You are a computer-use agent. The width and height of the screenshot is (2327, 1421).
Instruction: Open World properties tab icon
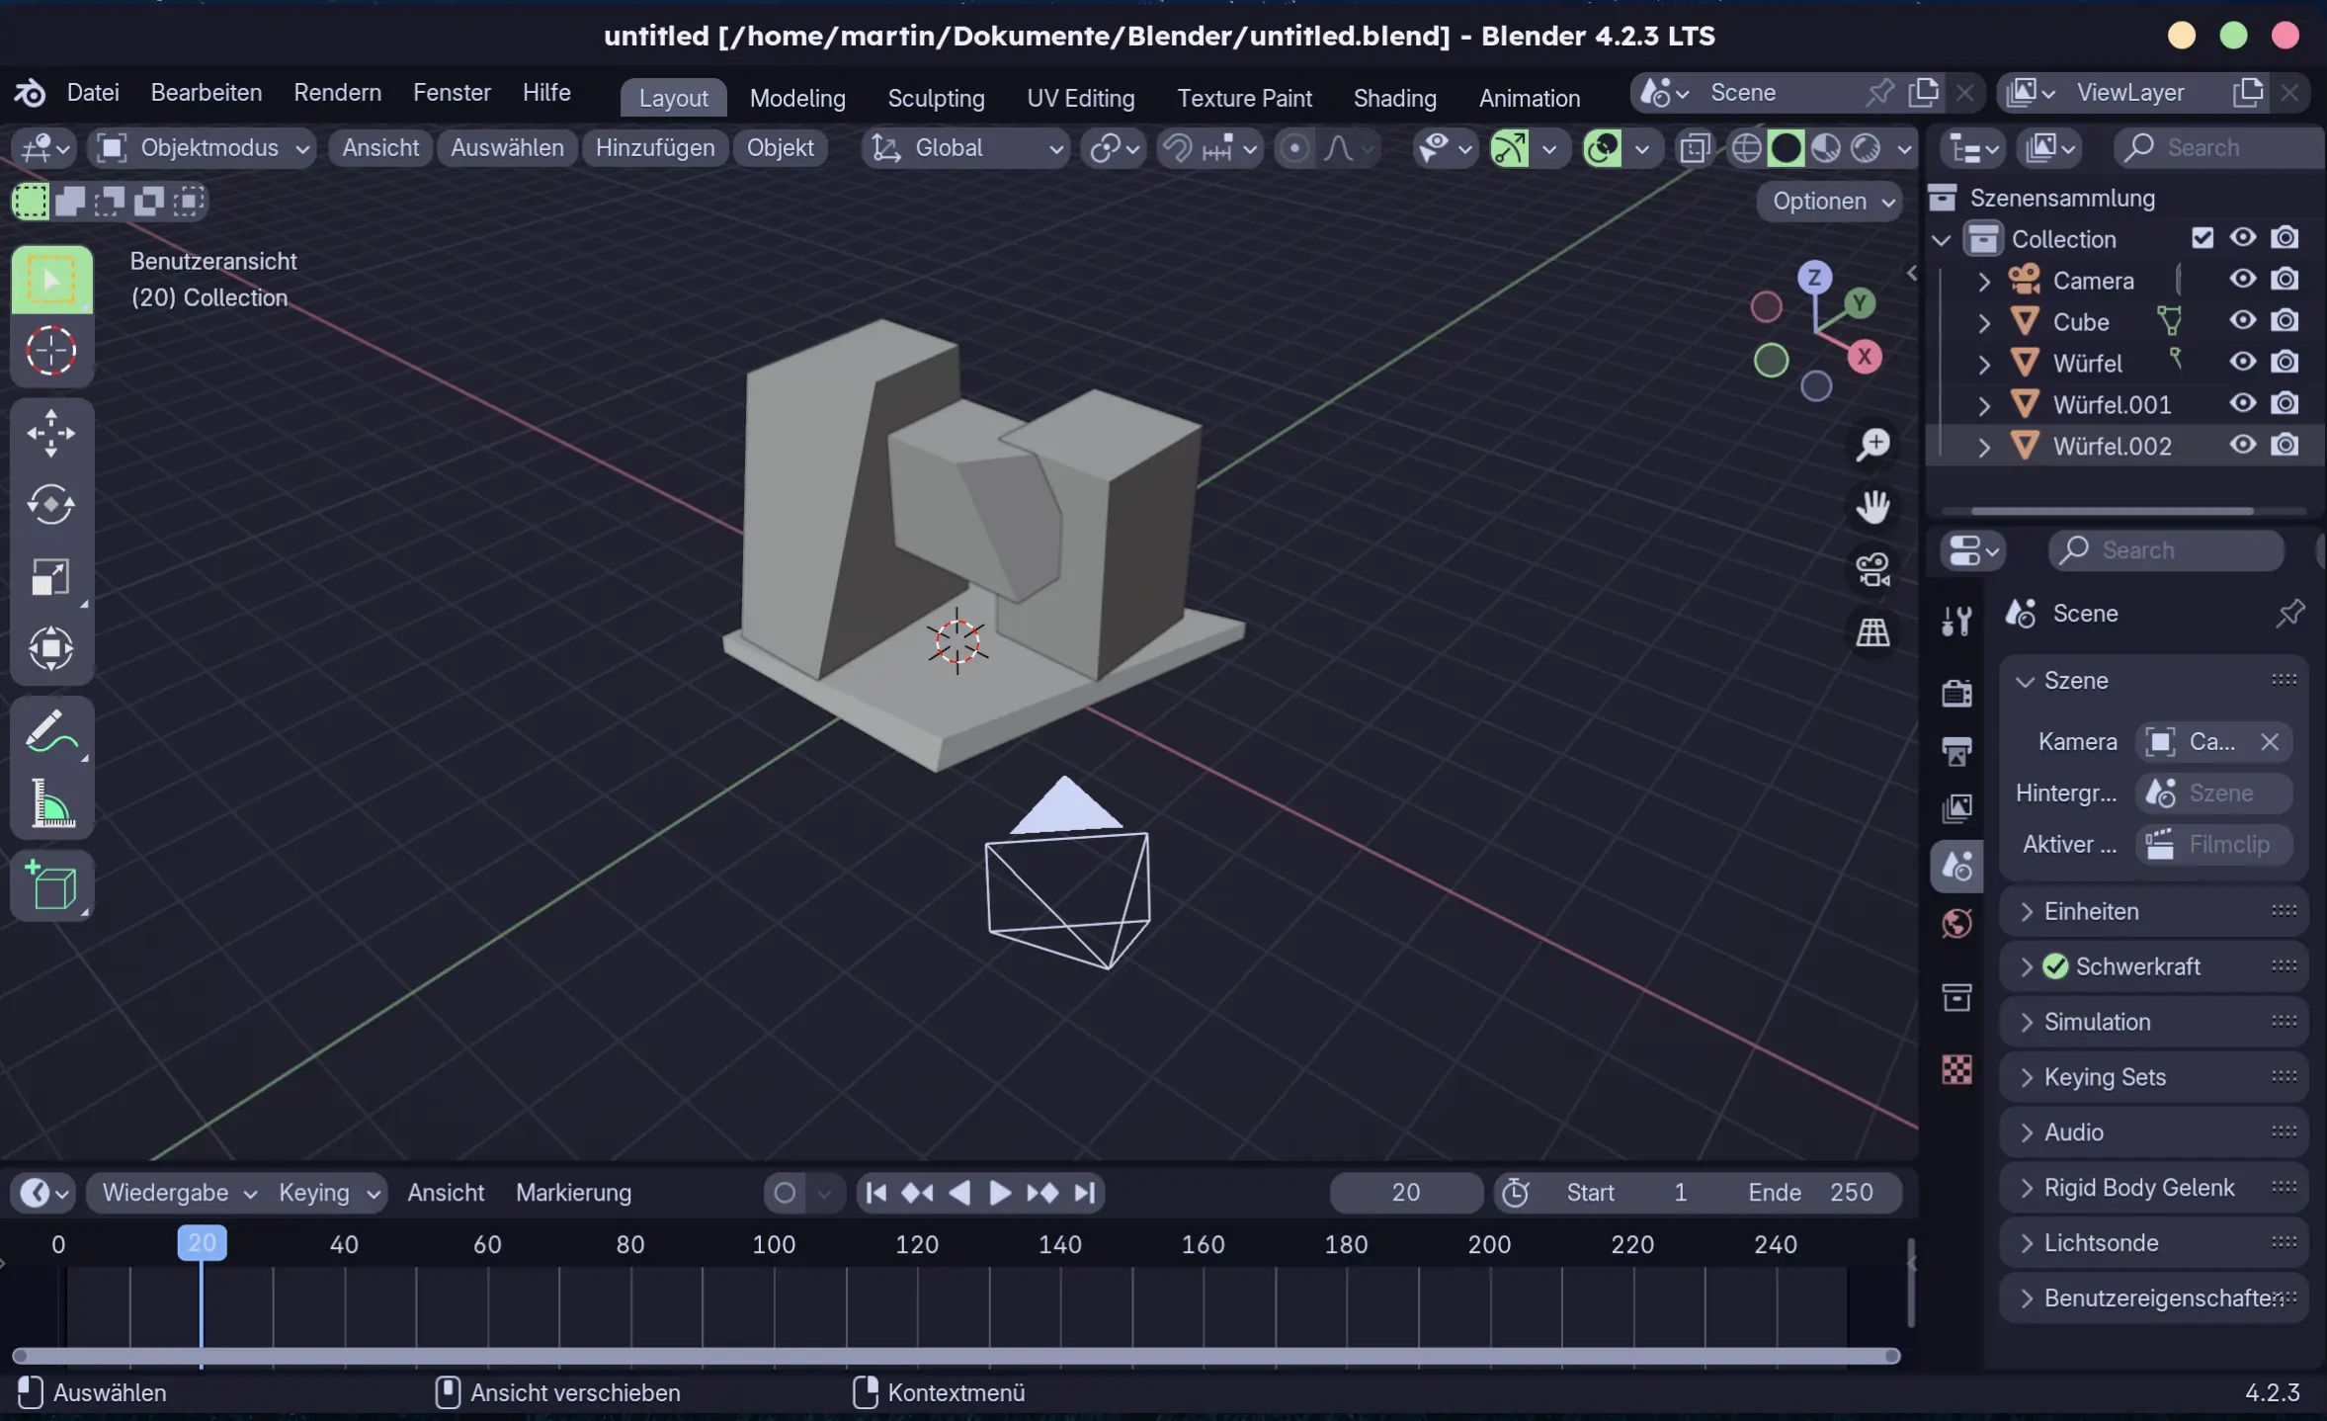point(1956,924)
